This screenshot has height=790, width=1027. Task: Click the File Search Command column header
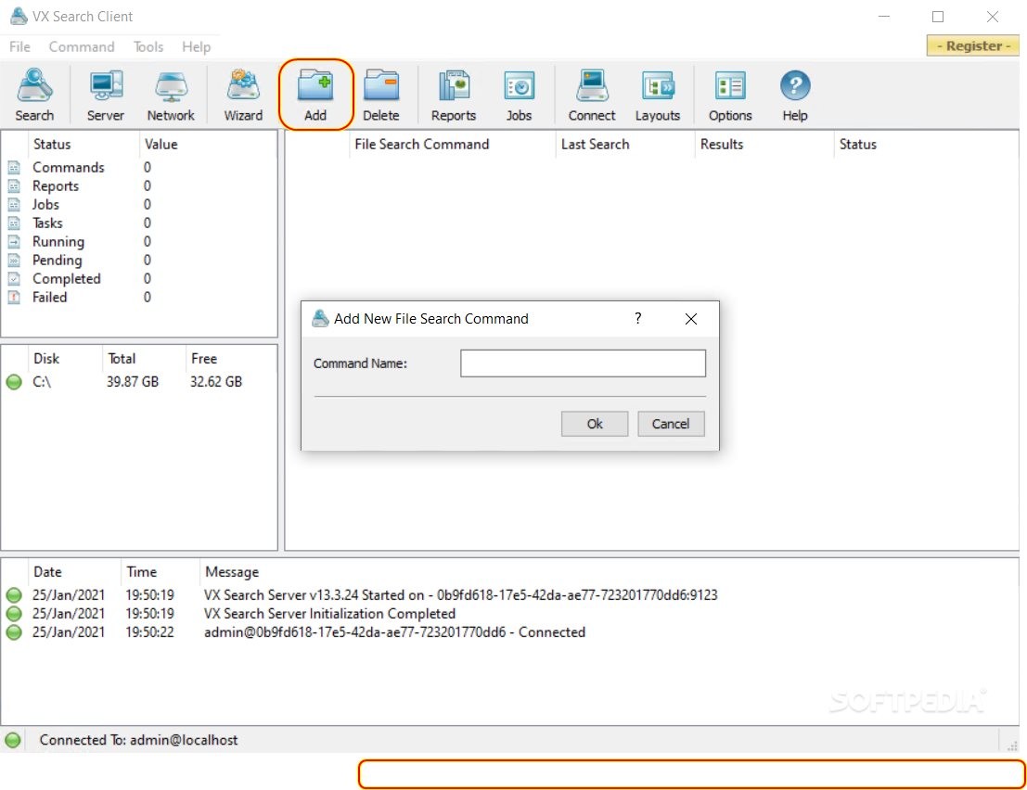pyautogui.click(x=422, y=145)
